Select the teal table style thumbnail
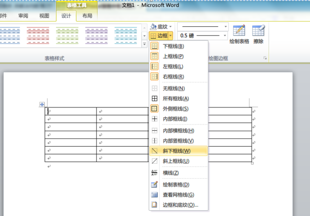310x216 pixels. click(126, 36)
